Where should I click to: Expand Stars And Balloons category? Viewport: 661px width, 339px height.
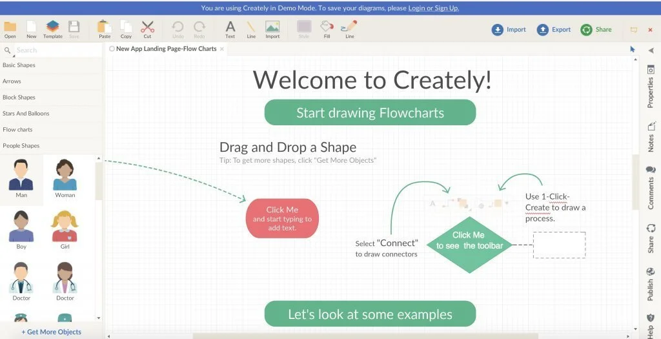coord(51,114)
